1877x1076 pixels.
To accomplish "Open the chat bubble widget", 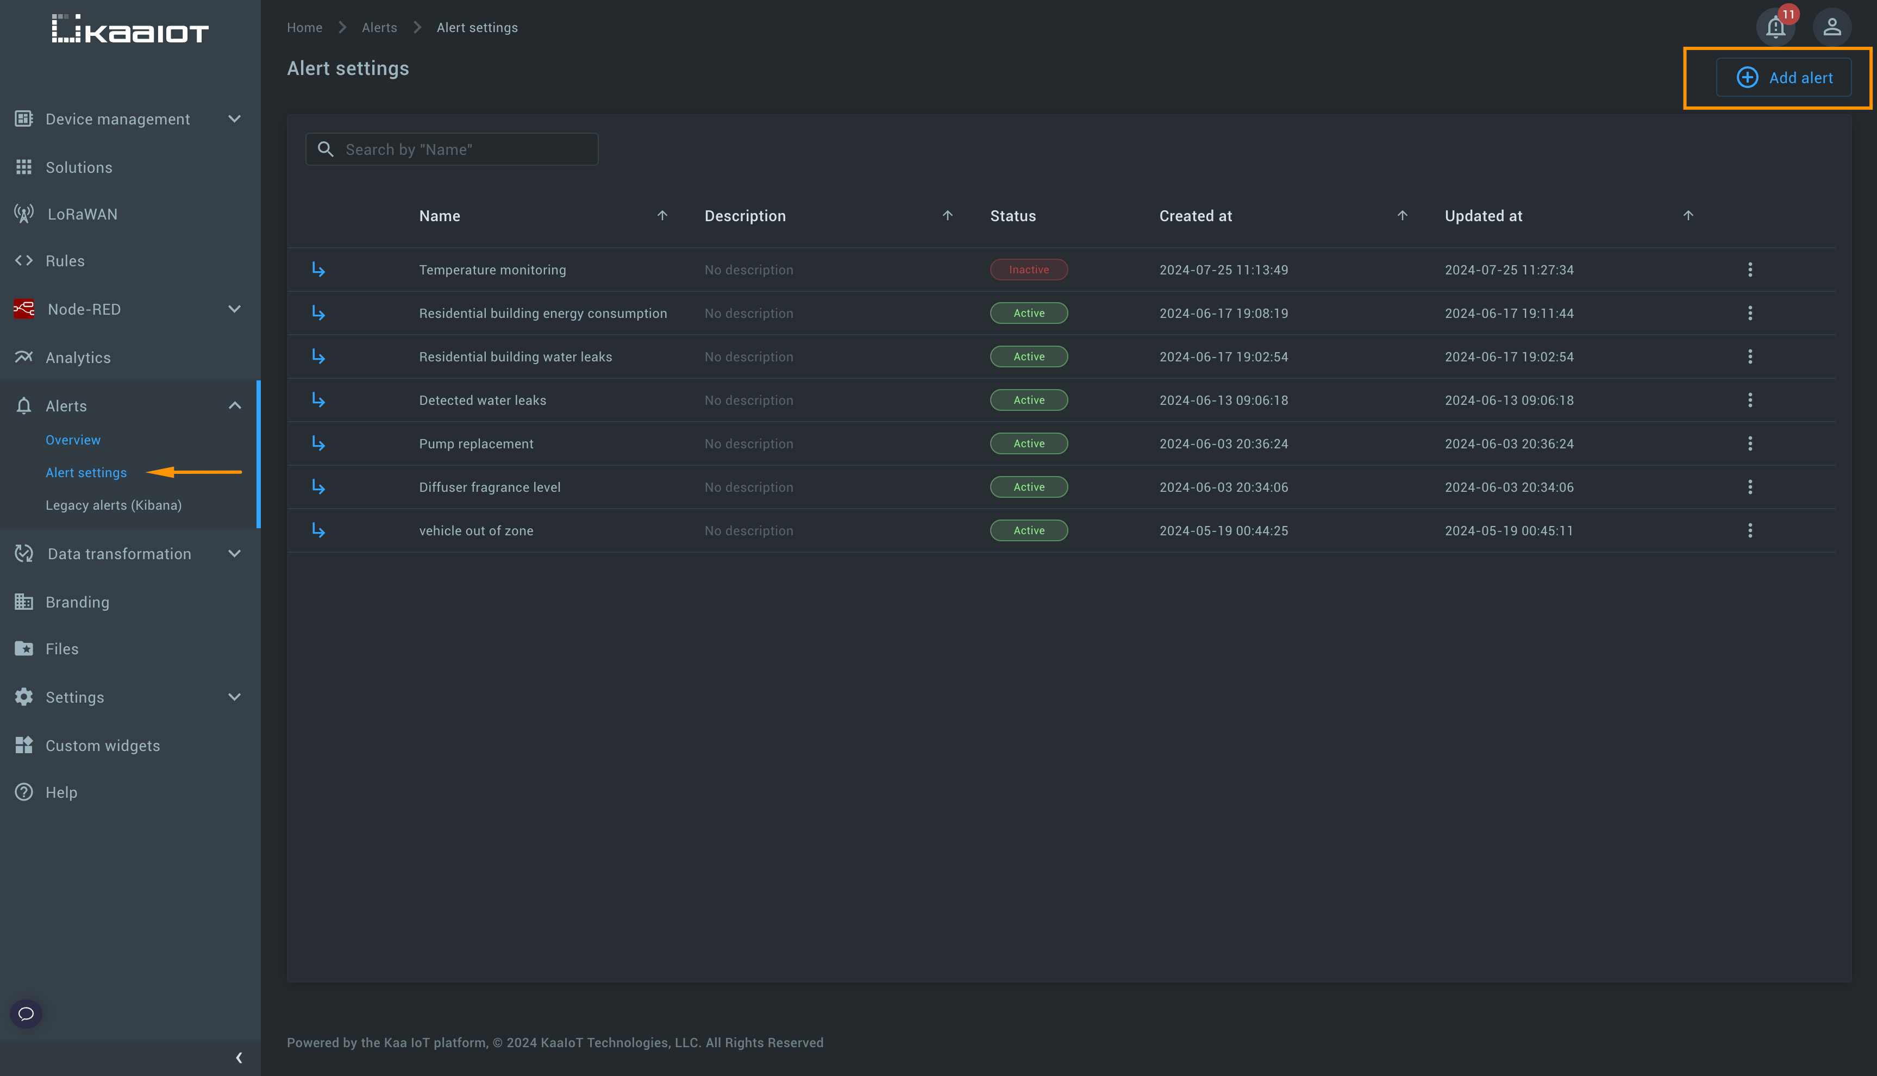I will point(26,1014).
